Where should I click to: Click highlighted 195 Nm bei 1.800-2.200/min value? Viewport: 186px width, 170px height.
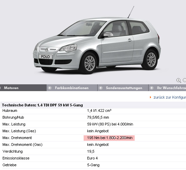tap(109, 138)
